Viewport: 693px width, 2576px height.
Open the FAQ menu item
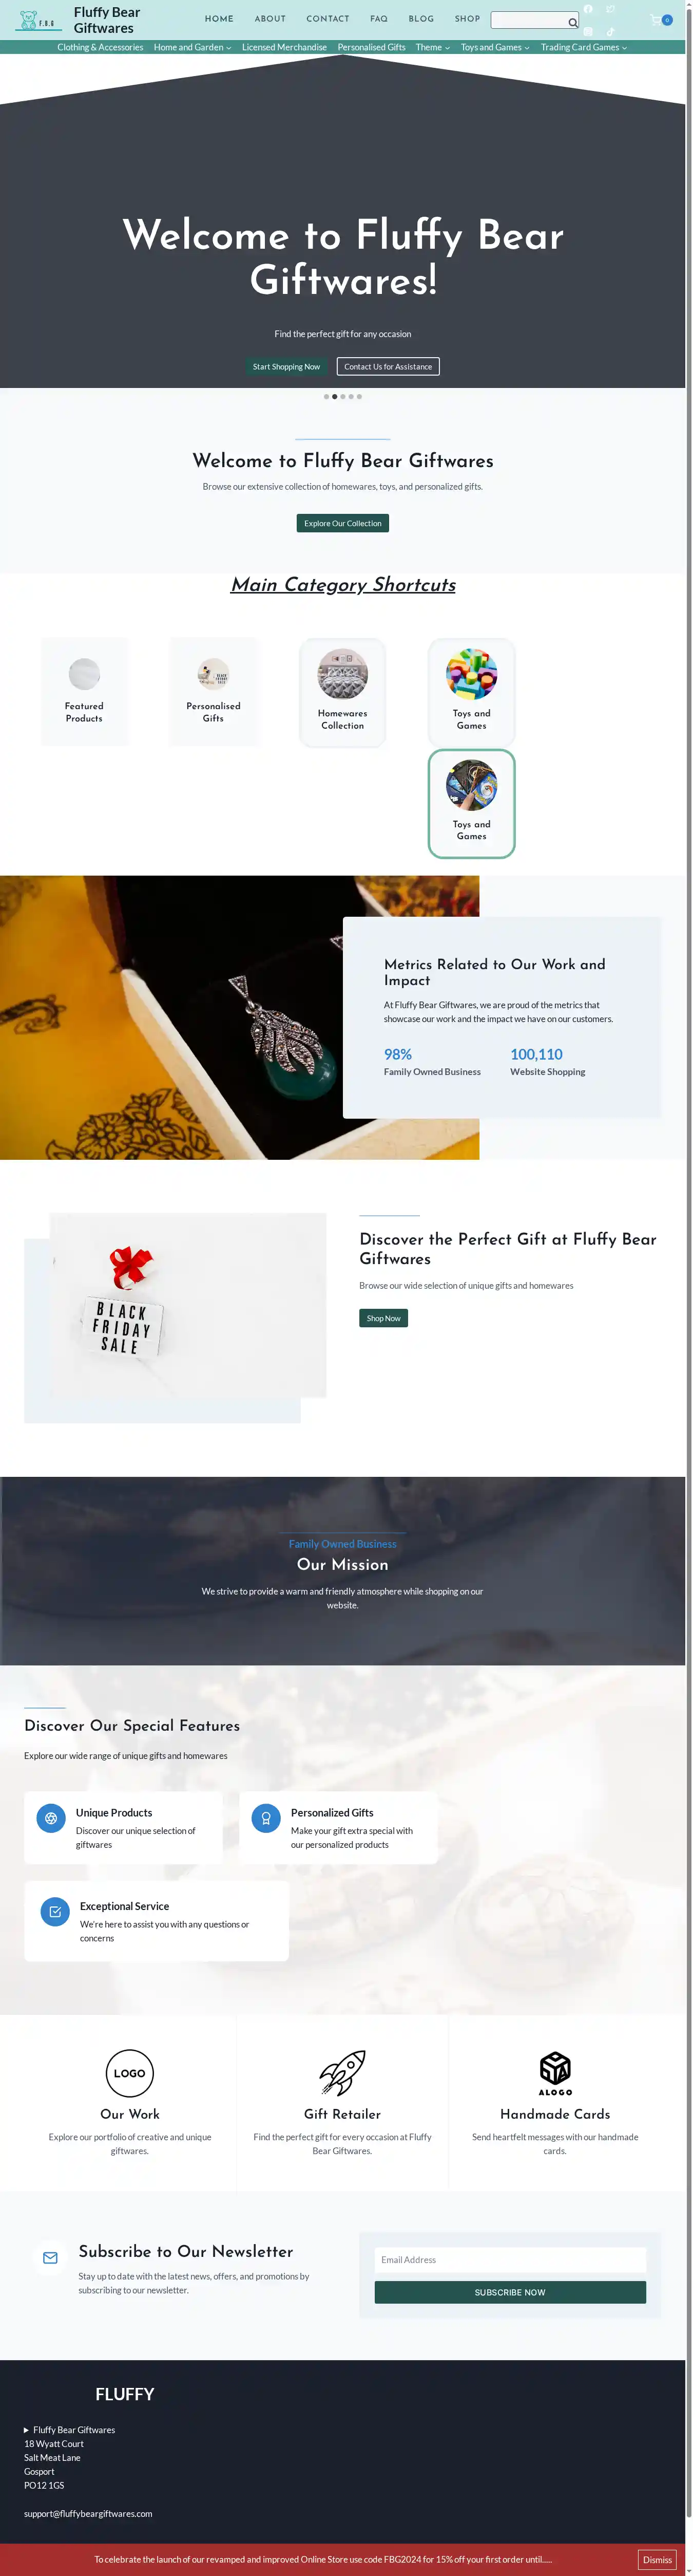[x=378, y=19]
